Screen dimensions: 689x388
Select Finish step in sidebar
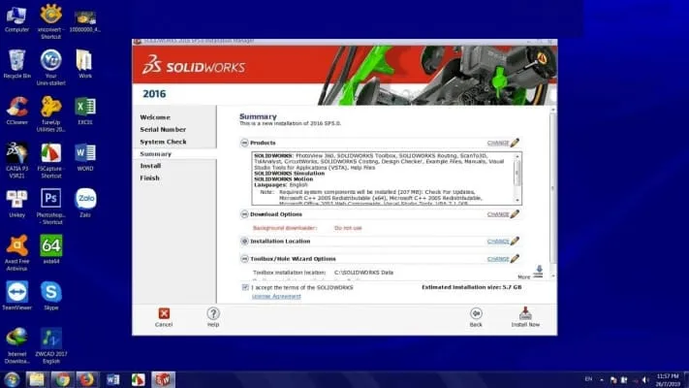(149, 178)
